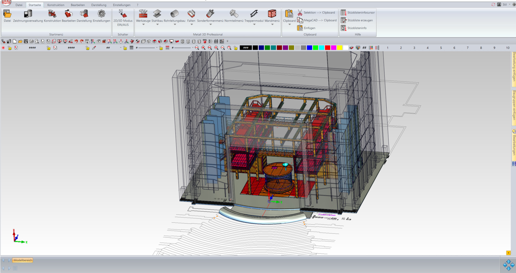
Task: Select the yellow color swatch
Action: 340,48
